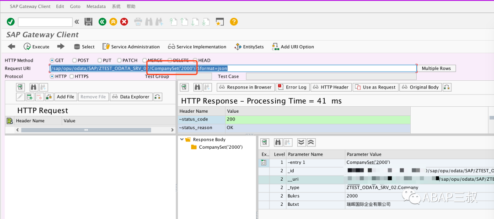Click the Response in Browser button

click(x=245, y=87)
